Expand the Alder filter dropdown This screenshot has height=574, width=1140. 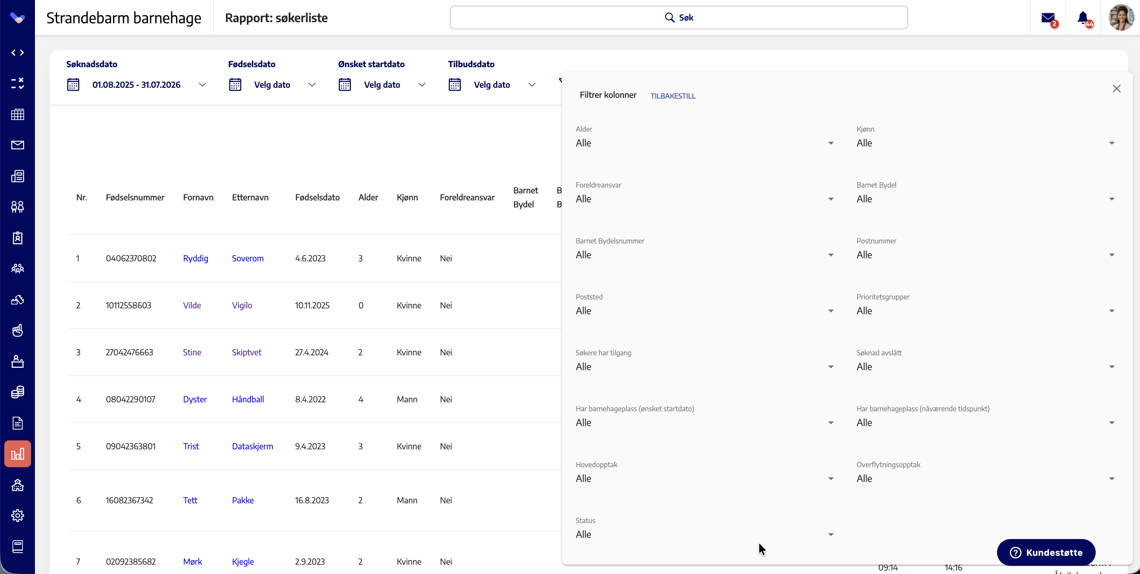[x=704, y=143]
